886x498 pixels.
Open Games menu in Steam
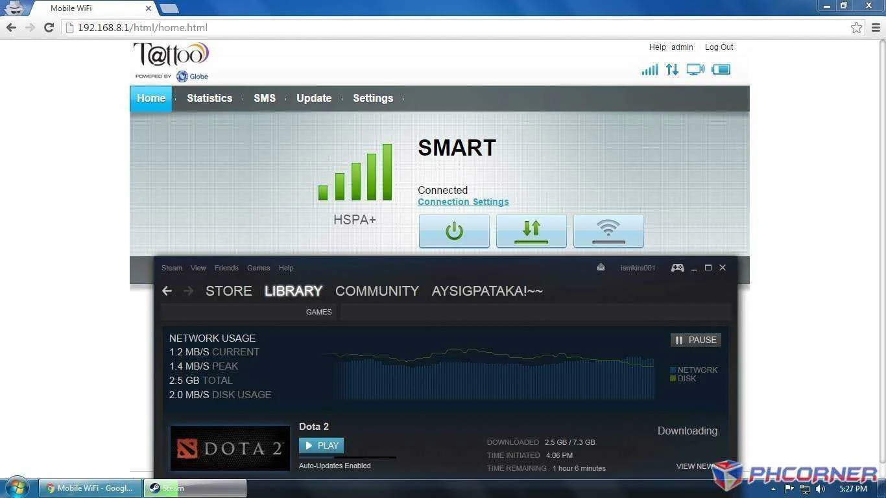pos(258,268)
